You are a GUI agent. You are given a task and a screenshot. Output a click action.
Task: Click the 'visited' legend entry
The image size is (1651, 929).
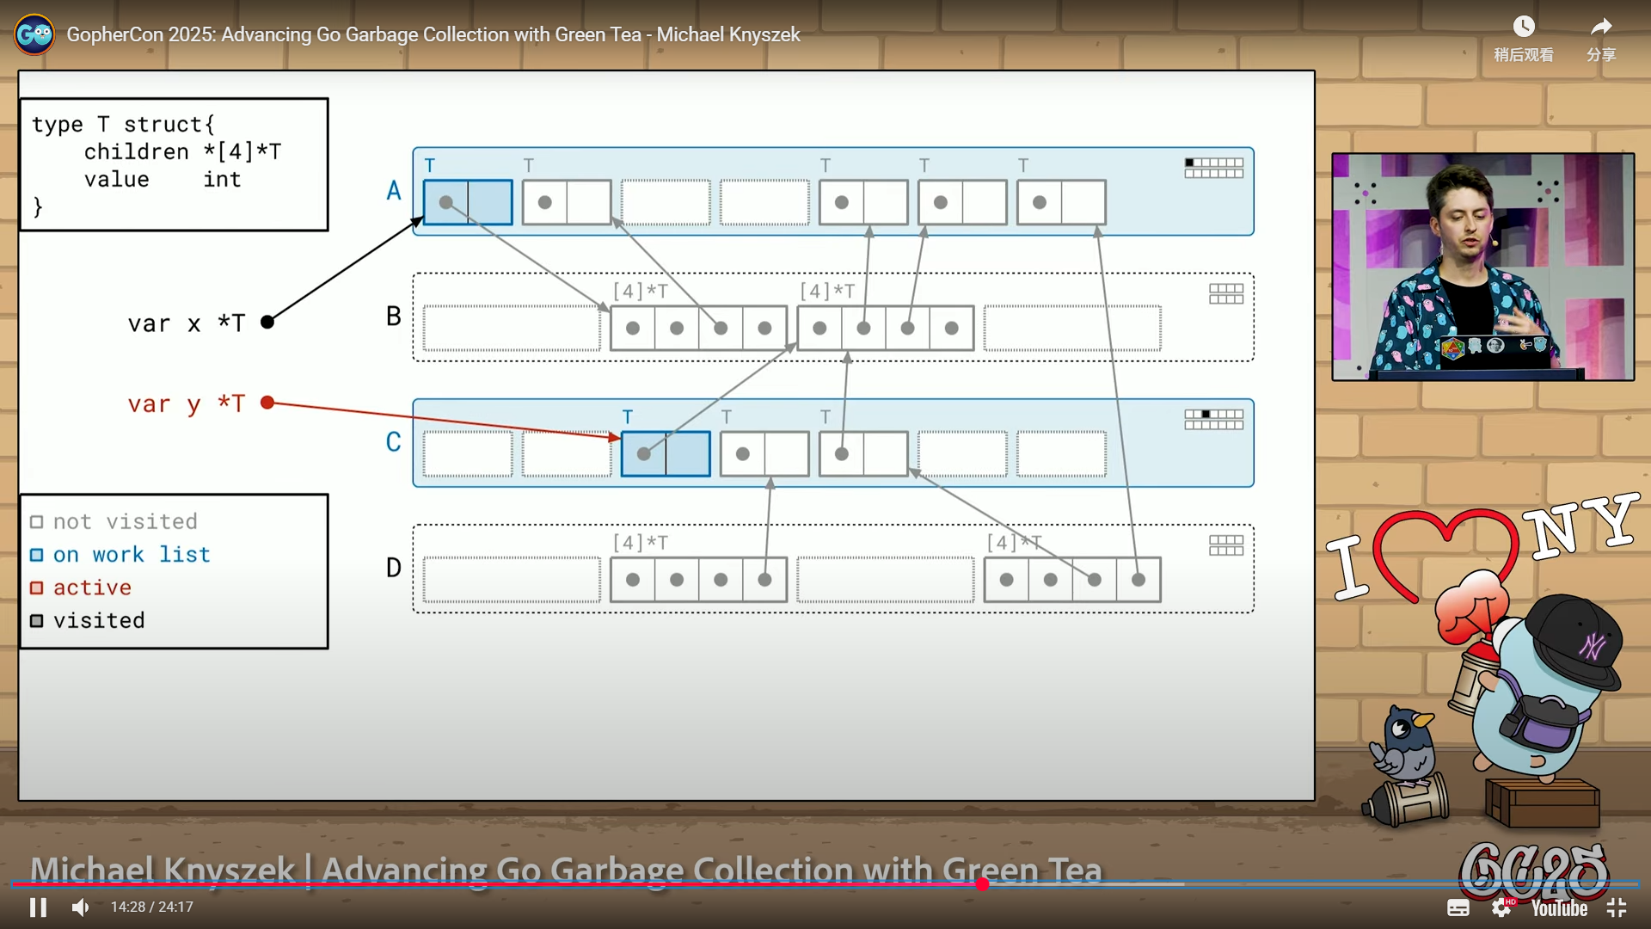coord(99,620)
